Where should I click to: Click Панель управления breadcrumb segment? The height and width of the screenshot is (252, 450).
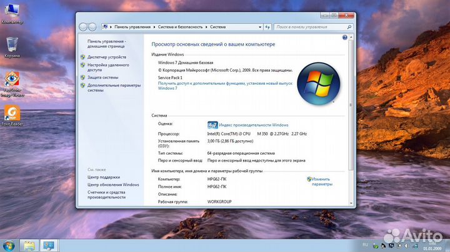[x=132, y=27]
